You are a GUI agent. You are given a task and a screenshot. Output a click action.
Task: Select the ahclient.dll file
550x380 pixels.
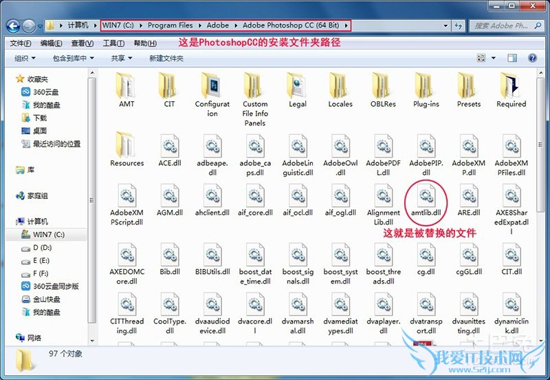point(212,199)
